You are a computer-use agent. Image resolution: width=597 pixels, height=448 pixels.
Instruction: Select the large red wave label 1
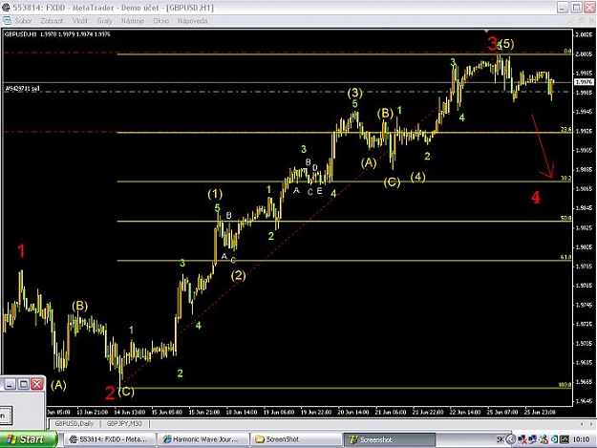coord(21,251)
